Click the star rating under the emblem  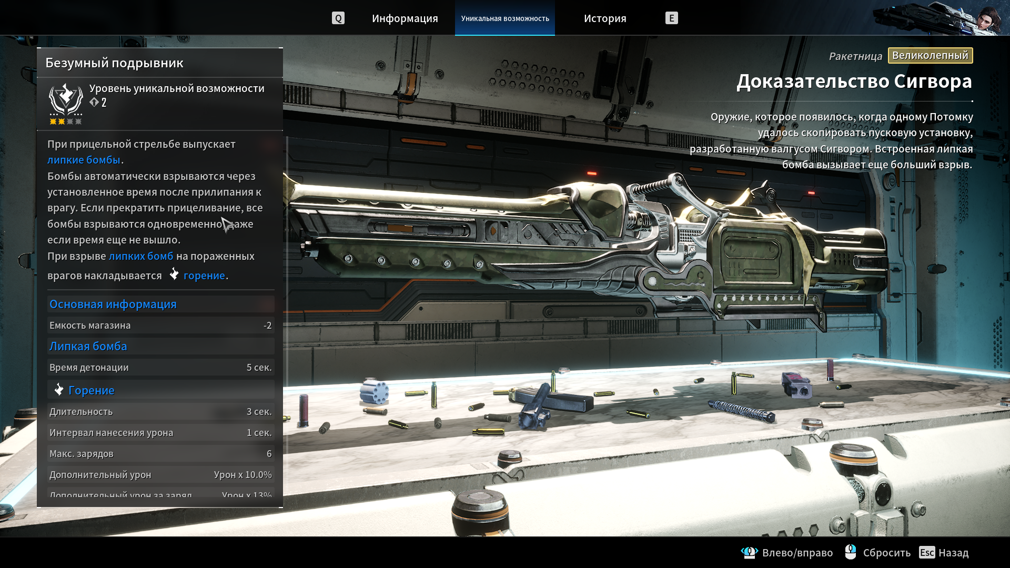tap(66, 121)
